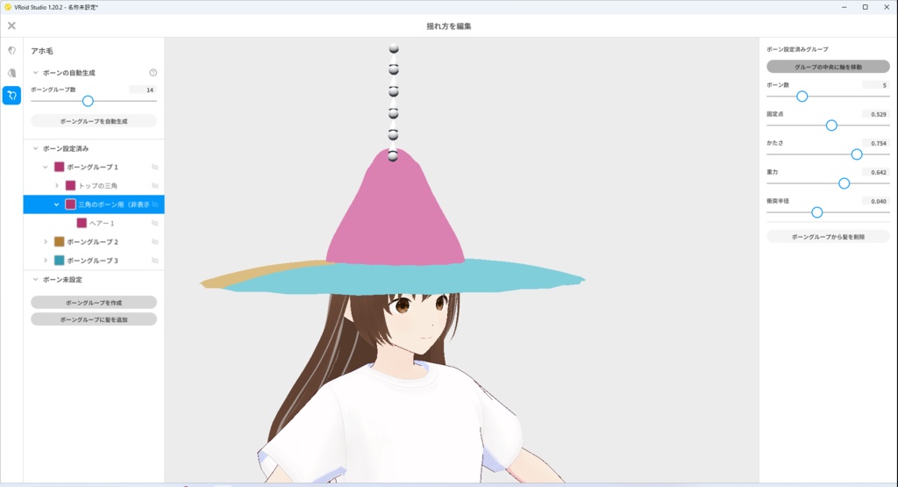This screenshot has width=898, height=487.
Task: Click the VRoid Studio app icon in the title bar
Action: coord(7,7)
